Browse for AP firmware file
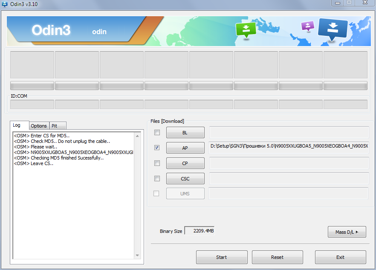 [x=185, y=148]
